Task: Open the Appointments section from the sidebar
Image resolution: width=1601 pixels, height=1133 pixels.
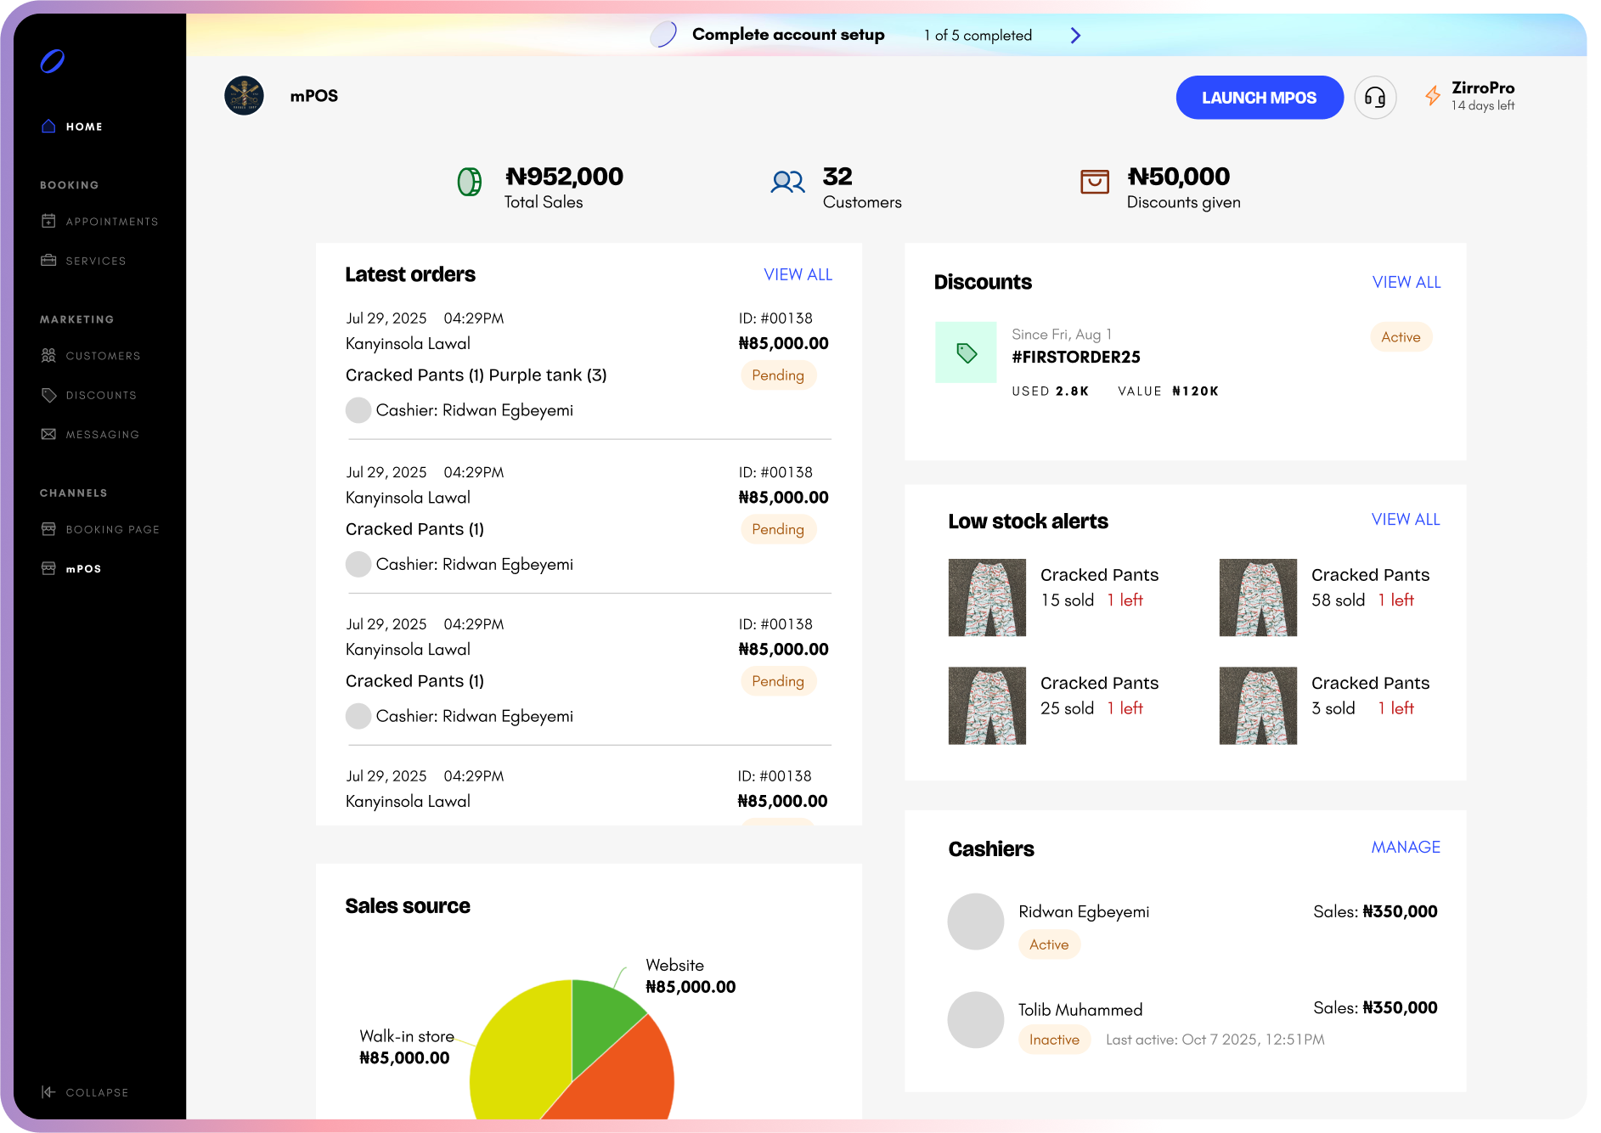Action: 111,221
